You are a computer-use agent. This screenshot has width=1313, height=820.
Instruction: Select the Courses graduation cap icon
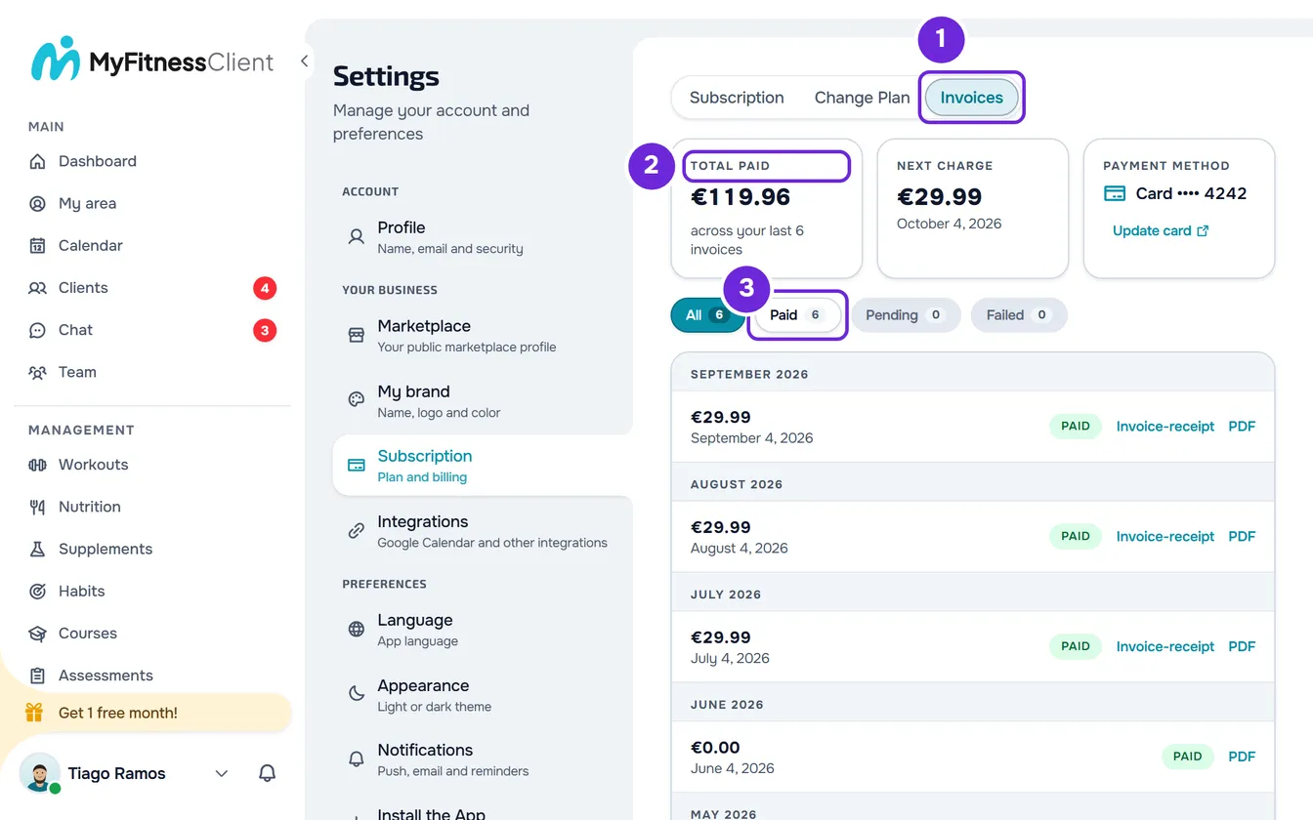(37, 633)
